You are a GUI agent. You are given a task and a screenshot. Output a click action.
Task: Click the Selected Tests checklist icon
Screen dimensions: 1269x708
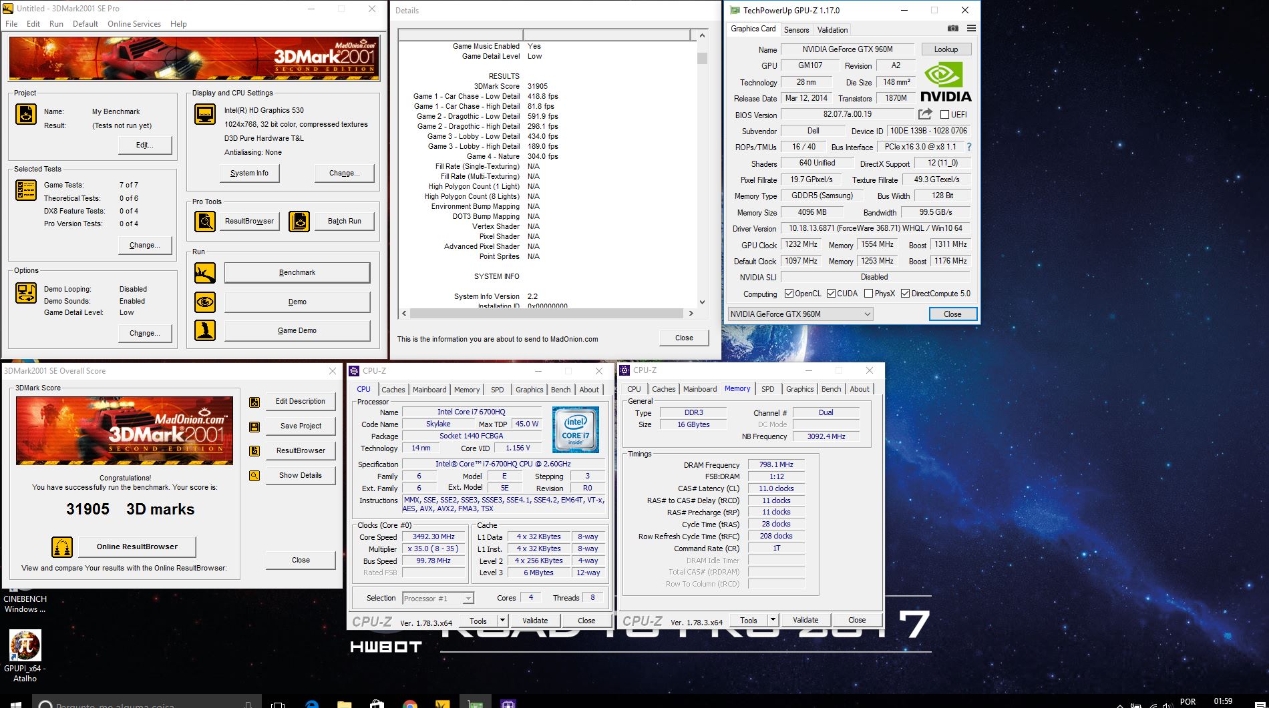[x=26, y=190]
